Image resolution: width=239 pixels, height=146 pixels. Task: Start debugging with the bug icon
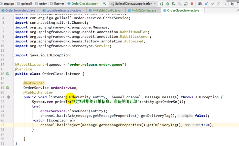[x=168, y=4]
